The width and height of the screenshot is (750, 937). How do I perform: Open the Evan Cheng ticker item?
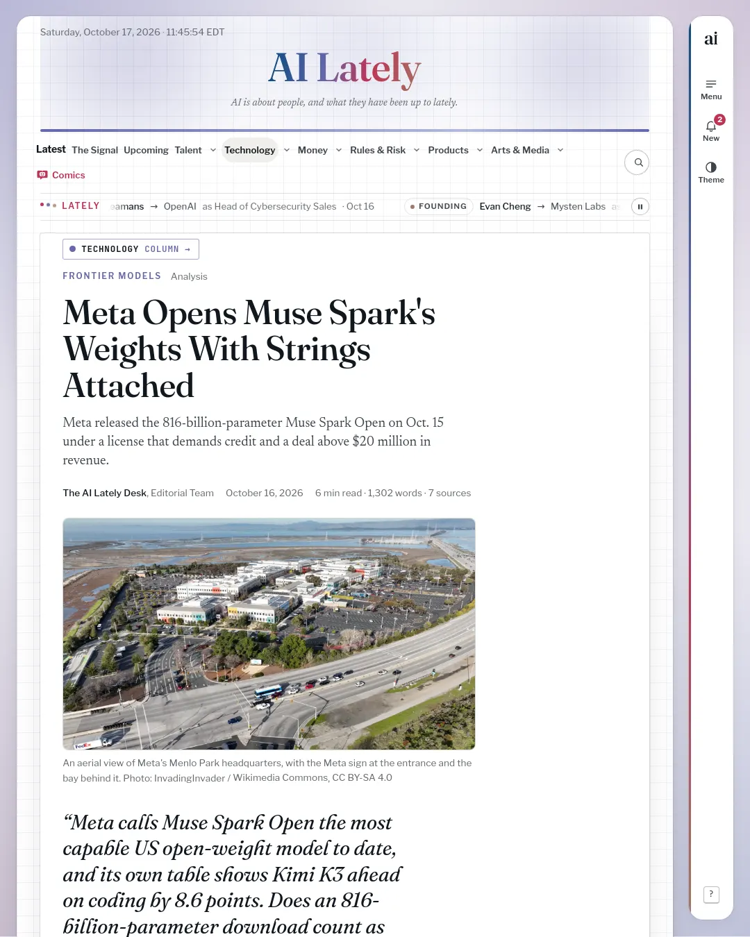(505, 206)
